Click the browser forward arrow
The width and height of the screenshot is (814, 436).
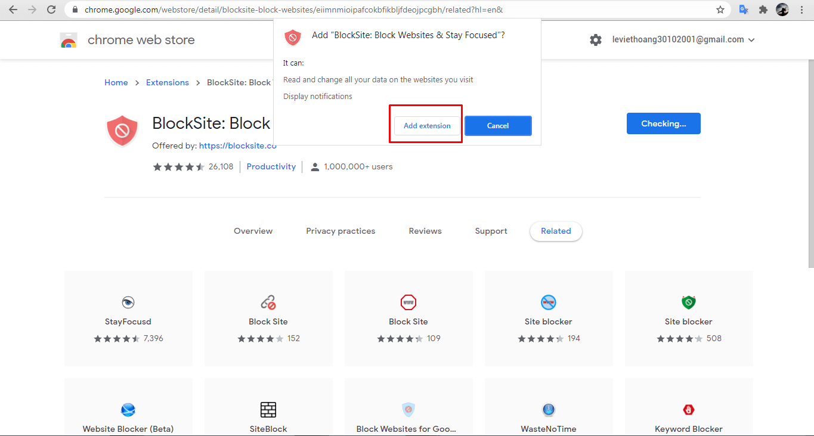[32, 10]
